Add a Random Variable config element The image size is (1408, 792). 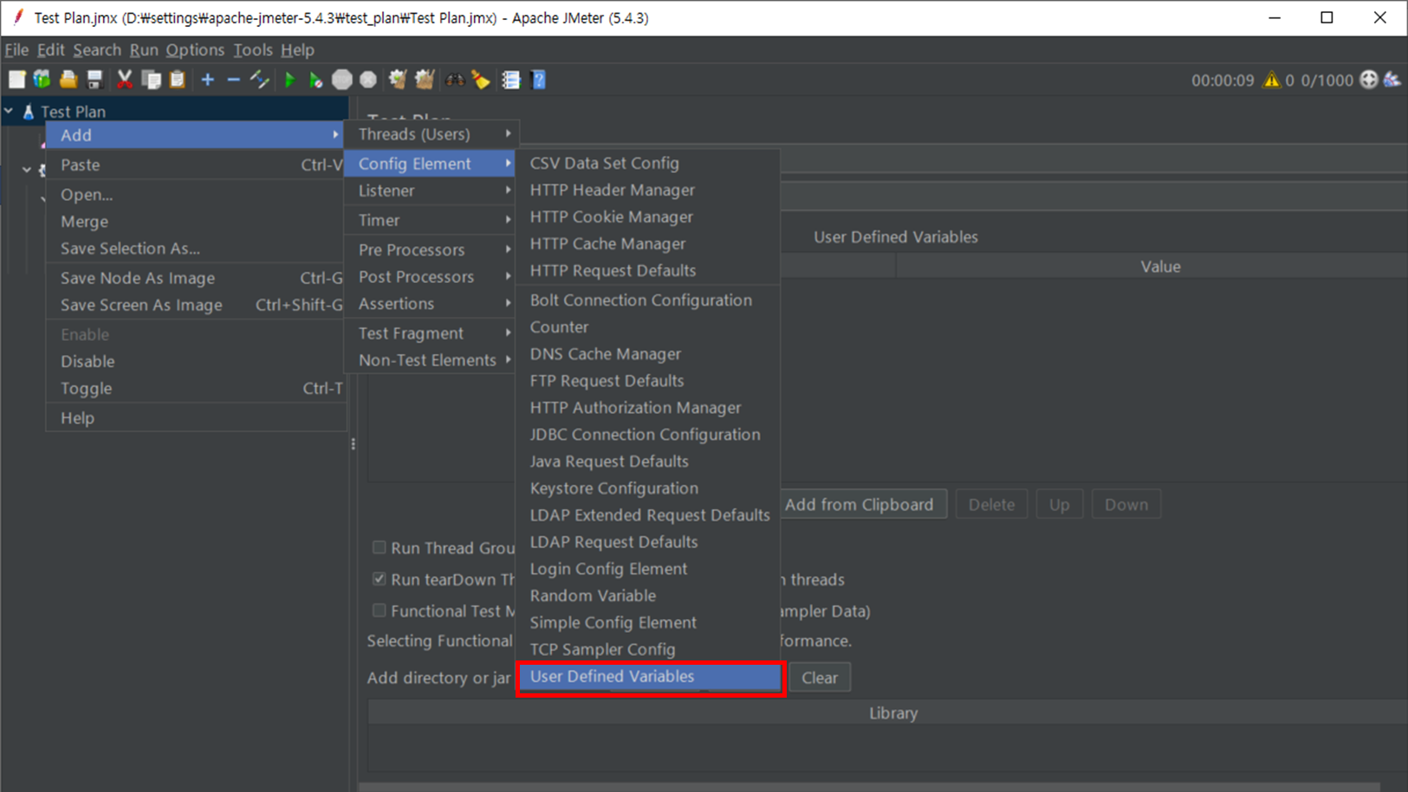coord(648,596)
